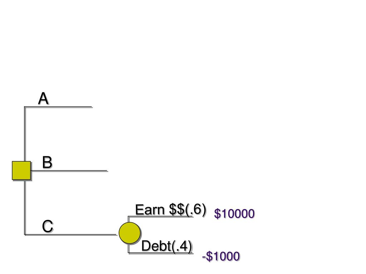Select the $10000 payoff value
366x274 pixels.
[x=234, y=214]
